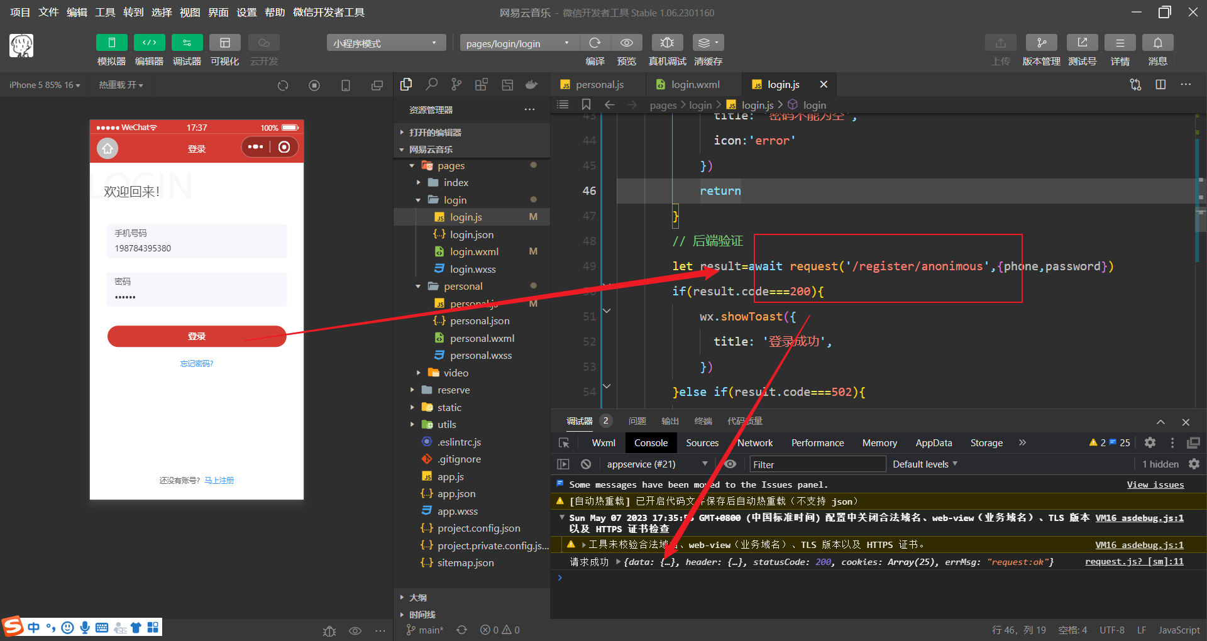Switch to the Network devtools tab
This screenshot has height=641, width=1207.
click(755, 443)
